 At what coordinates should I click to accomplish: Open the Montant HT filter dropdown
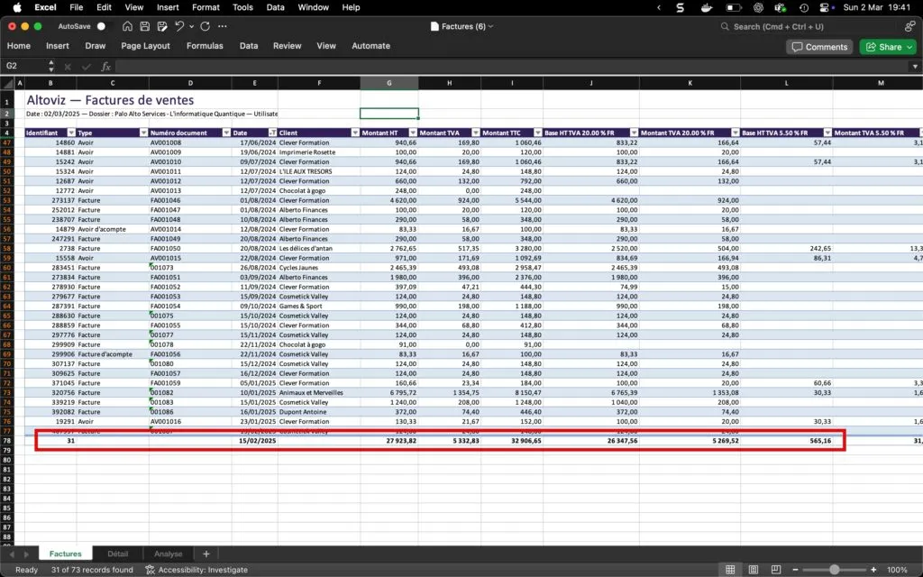click(413, 133)
